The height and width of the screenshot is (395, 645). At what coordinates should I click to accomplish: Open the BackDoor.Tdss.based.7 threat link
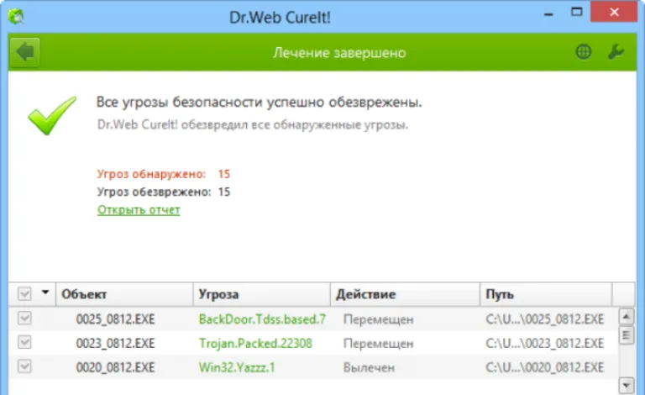tap(262, 319)
